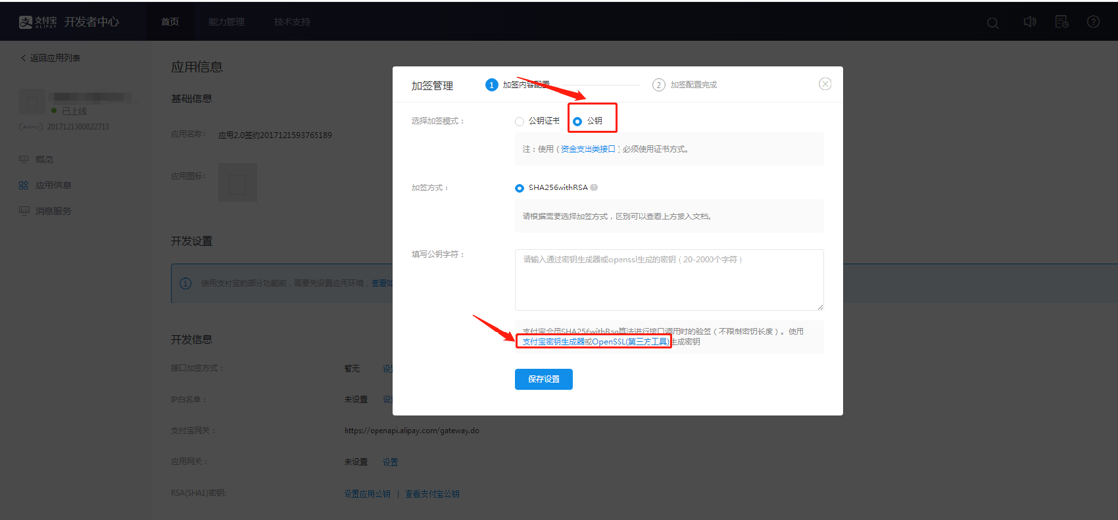Click the app avatar thumbnail in sidebar
Image resolution: width=1118 pixels, height=520 pixels.
point(32,103)
